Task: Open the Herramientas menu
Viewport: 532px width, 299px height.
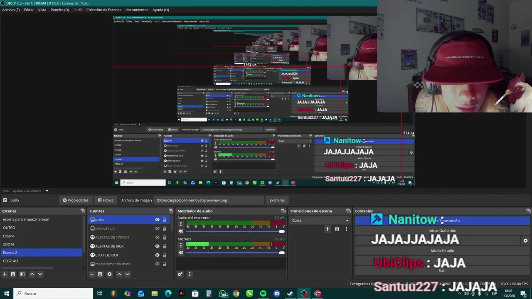Action: pos(137,10)
